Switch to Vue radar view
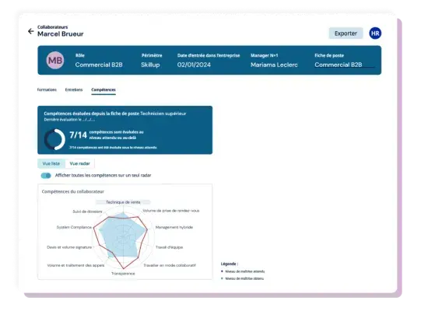 tap(79, 163)
